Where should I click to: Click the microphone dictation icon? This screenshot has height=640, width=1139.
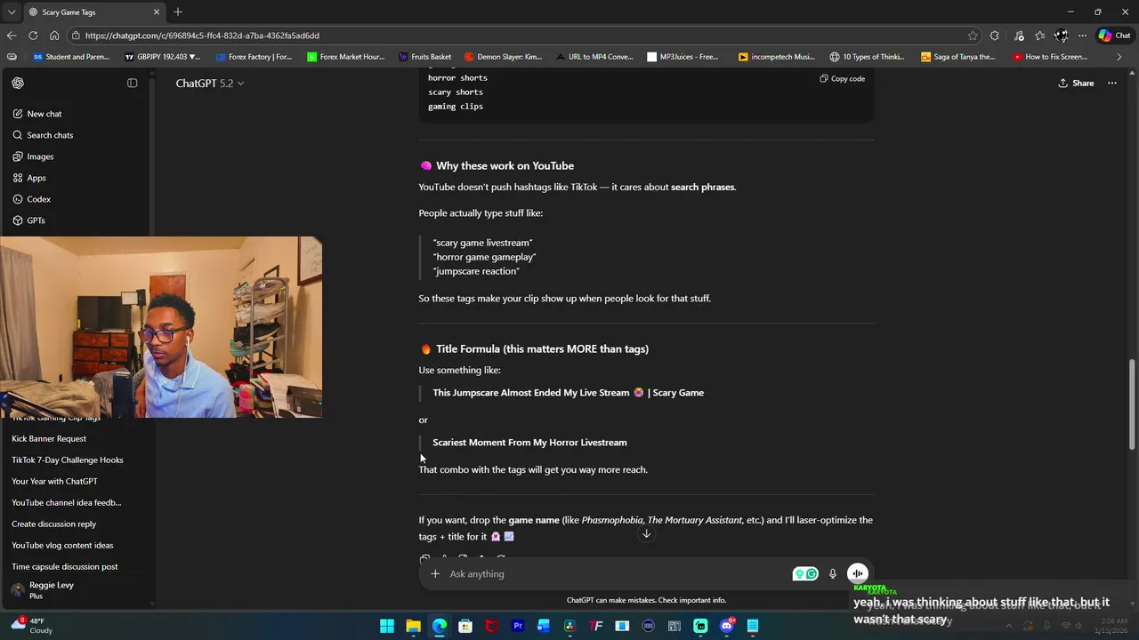tap(832, 573)
